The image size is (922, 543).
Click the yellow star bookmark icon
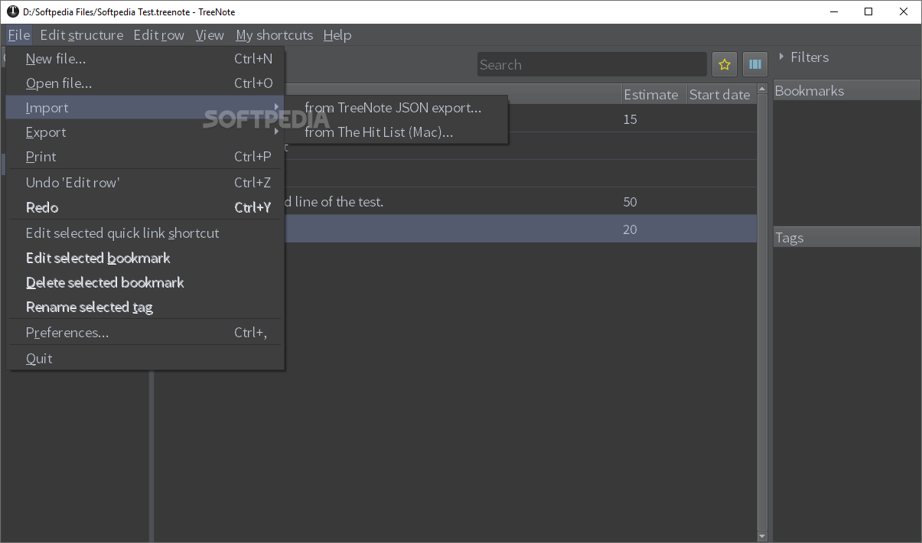point(725,64)
